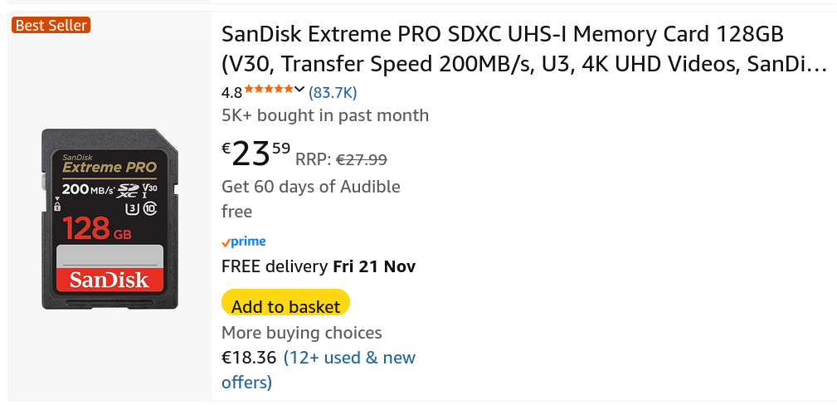Click the red SanDisk logo on the card
Image resolution: width=837 pixels, height=405 pixels.
click(x=109, y=280)
